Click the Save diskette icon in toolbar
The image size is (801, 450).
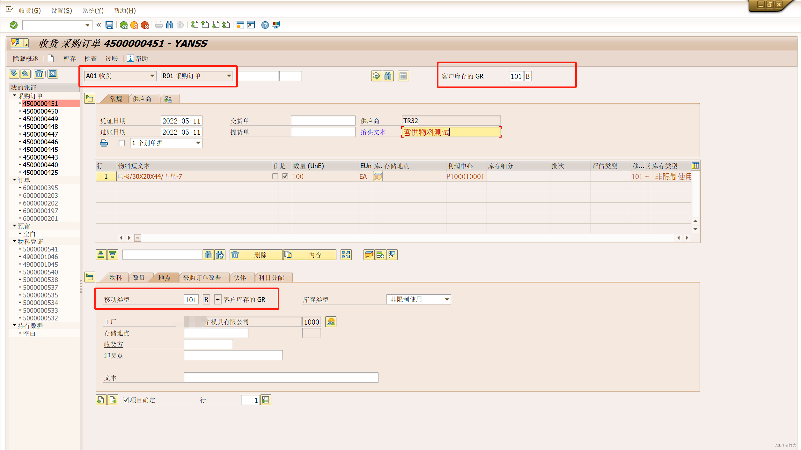tap(109, 25)
